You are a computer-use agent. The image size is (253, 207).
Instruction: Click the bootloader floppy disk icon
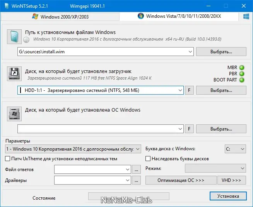coord(14,74)
